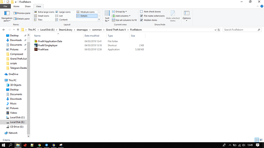Refresh the FiveReborn folder view
This screenshot has width=264, height=148.
[x=219, y=30]
